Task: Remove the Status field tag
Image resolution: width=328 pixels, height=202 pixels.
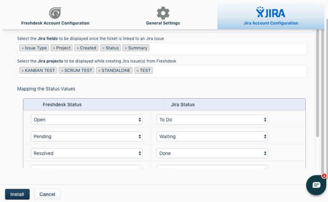Action: [x=103, y=48]
